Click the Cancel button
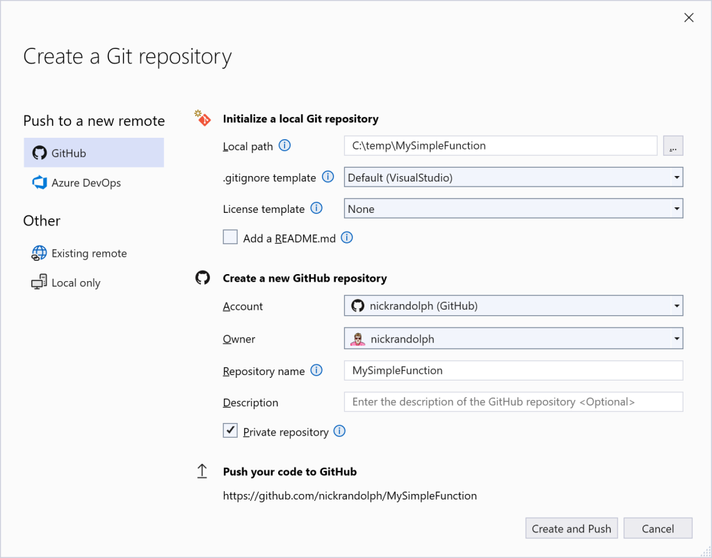The height and width of the screenshot is (558, 712). [x=657, y=528]
